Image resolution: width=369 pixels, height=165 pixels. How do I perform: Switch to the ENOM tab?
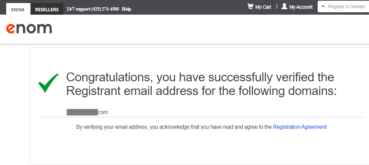click(x=18, y=10)
